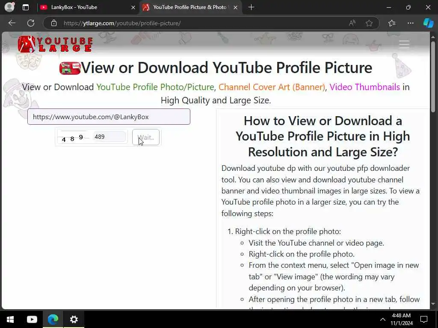Open a new browser tab
The width and height of the screenshot is (438, 328).
click(x=251, y=7)
